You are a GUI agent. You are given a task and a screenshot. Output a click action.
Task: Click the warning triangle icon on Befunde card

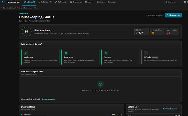pos(146,53)
